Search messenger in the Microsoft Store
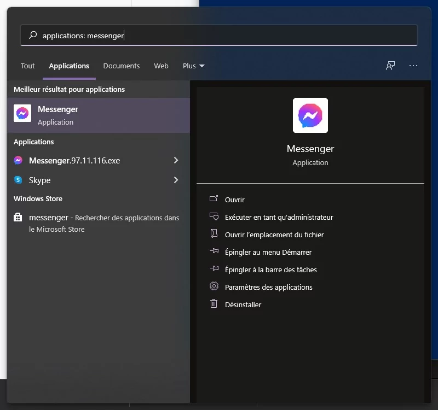The width and height of the screenshot is (438, 410). [99, 223]
